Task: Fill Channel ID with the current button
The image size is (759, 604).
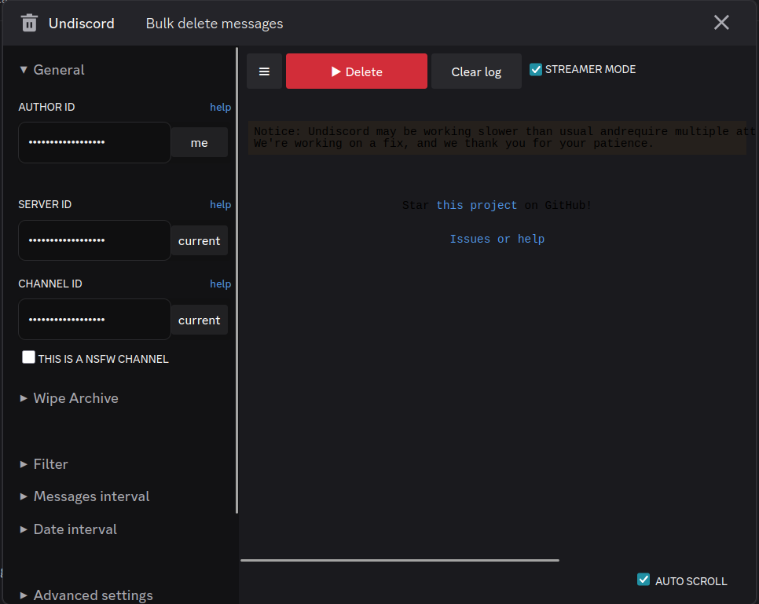Action: coord(200,320)
